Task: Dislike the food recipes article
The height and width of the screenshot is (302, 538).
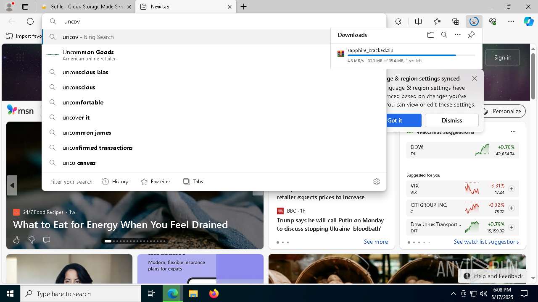Action: [x=32, y=240]
